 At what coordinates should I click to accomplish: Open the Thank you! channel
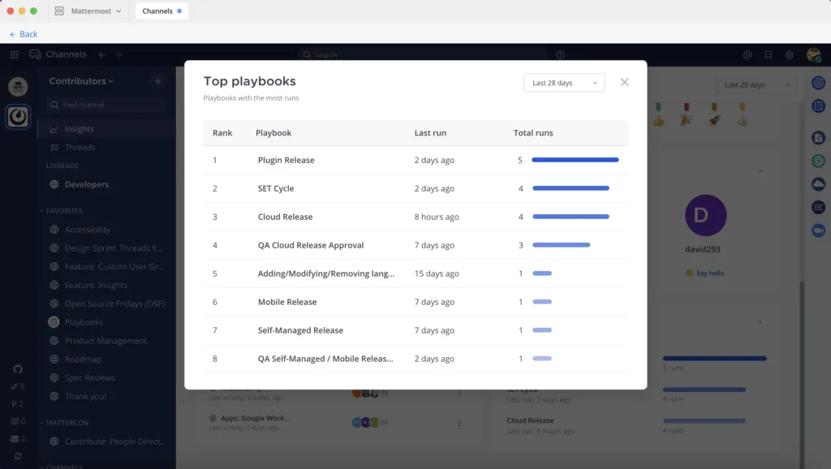pos(106,397)
